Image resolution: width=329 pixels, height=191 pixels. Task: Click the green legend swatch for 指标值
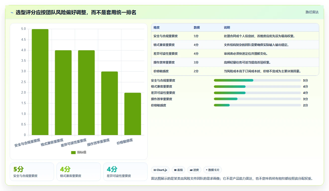pos(73,152)
